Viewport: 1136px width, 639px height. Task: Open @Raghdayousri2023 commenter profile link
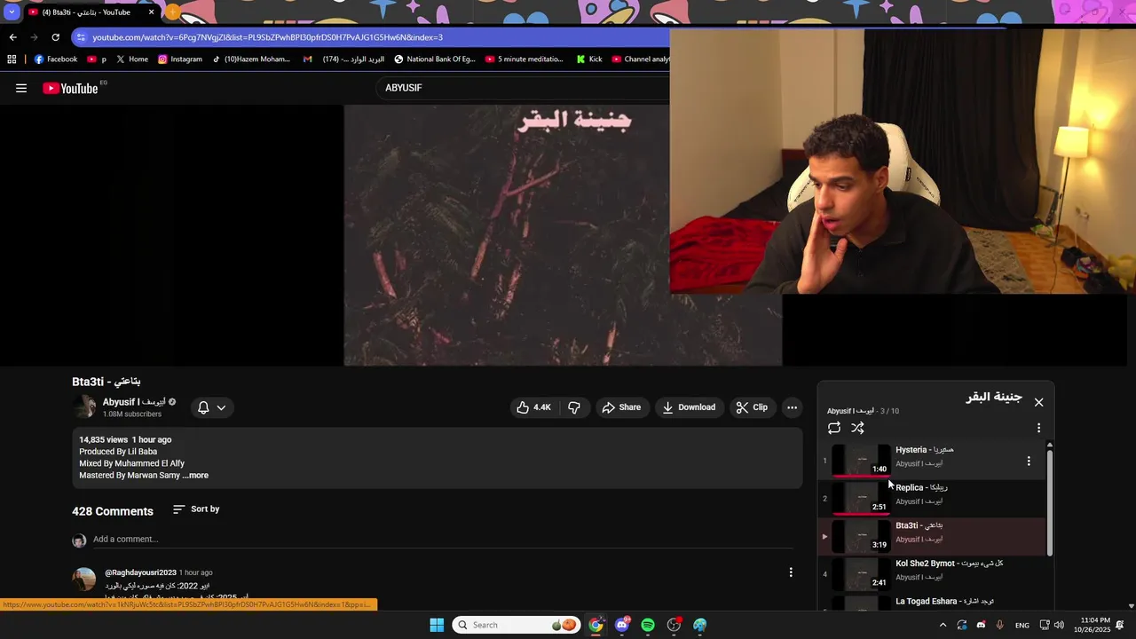[140, 572]
